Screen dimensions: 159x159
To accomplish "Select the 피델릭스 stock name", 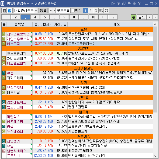I will (x=13, y=117).
